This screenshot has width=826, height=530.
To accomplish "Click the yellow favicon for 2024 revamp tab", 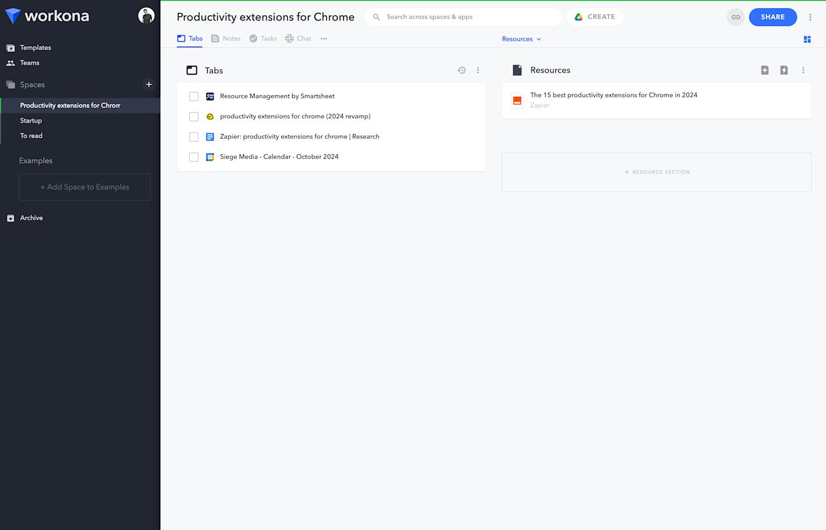I will 210,116.
